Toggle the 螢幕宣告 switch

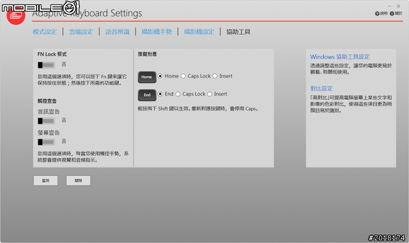click(46, 142)
